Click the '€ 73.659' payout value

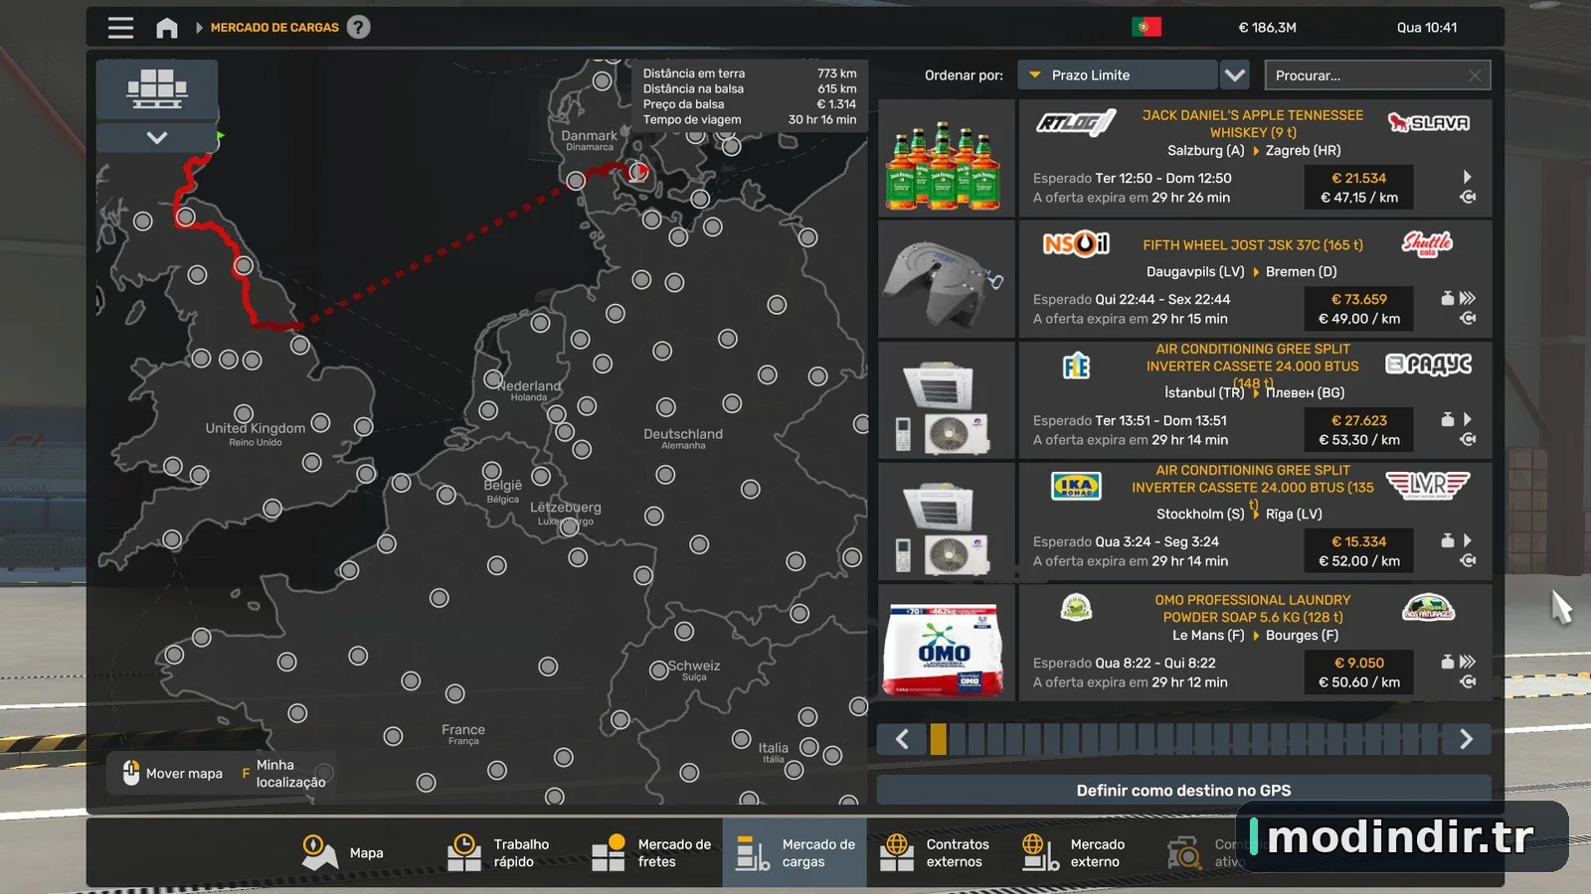(1358, 299)
